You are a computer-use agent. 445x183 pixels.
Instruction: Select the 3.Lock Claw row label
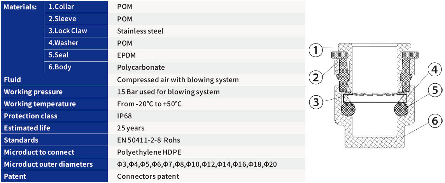pos(68,31)
